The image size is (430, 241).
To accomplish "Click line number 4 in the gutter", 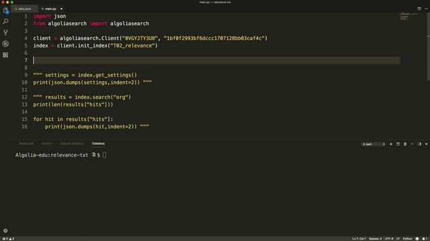I will 26,38.
